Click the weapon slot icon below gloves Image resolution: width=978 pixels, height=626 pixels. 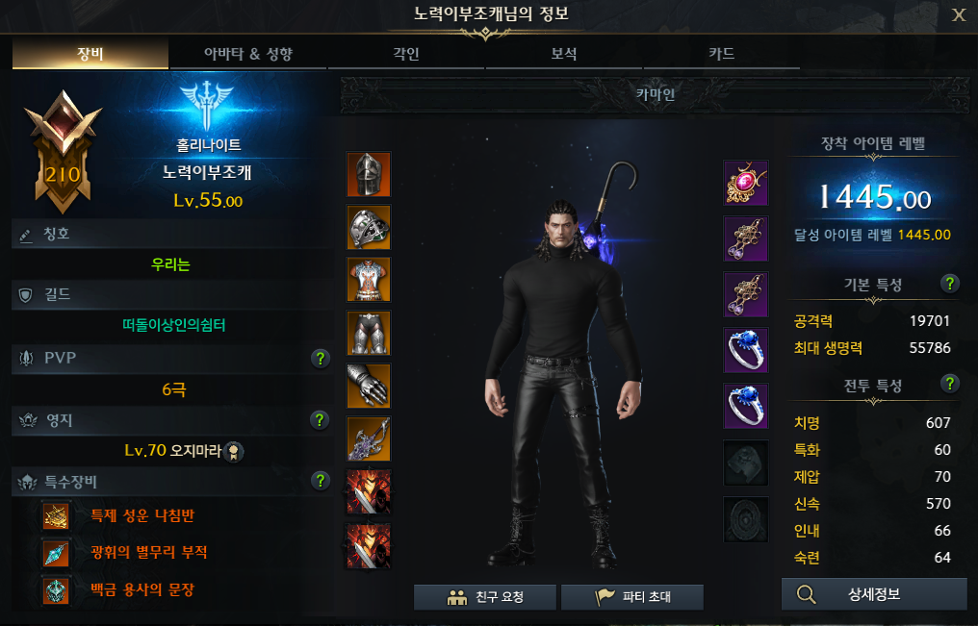[369, 439]
